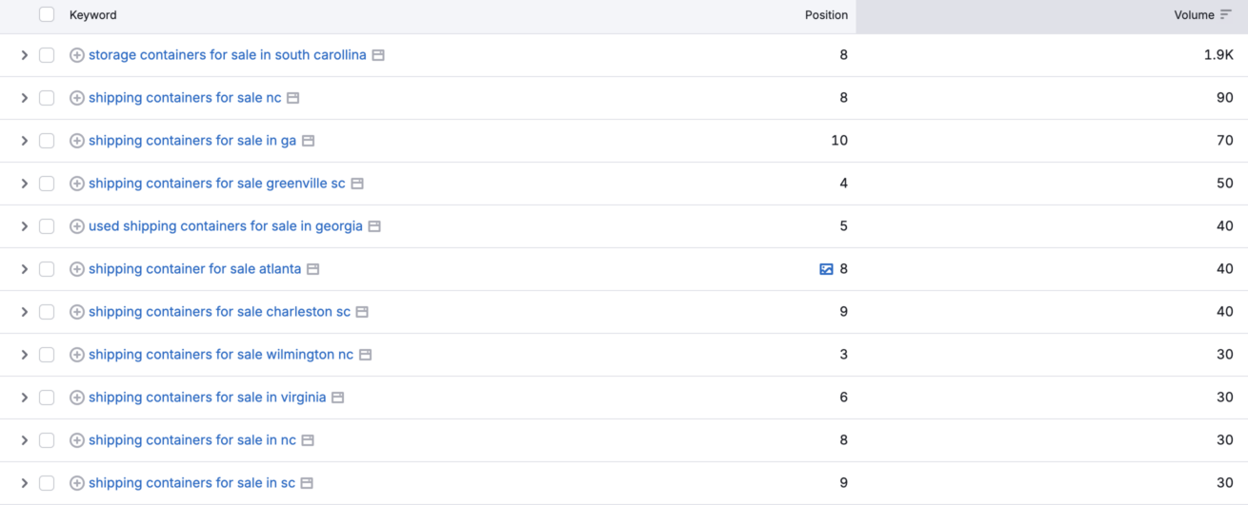The height and width of the screenshot is (505, 1248).
Task: Open storage containers for sale in south carolina
Action: (x=228, y=55)
